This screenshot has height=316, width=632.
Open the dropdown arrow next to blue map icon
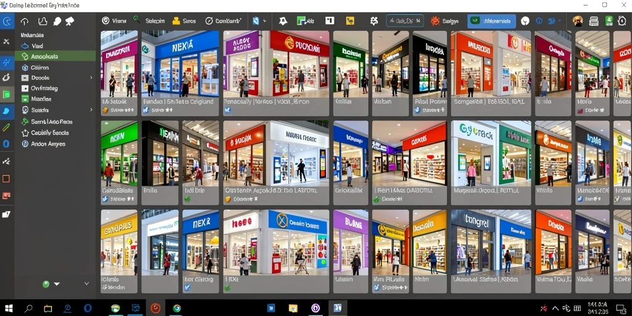pyautogui.click(x=265, y=20)
